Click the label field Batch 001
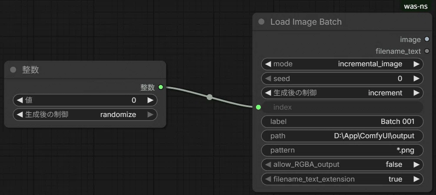Viewport: 436px width, 195px height. tap(342, 121)
